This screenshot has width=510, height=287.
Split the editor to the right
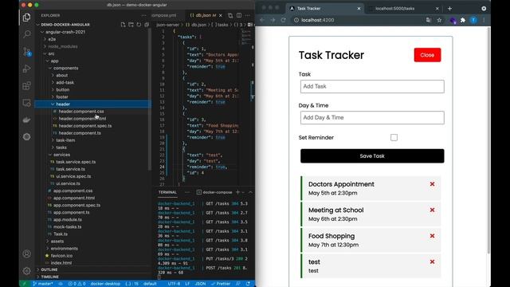239,15
